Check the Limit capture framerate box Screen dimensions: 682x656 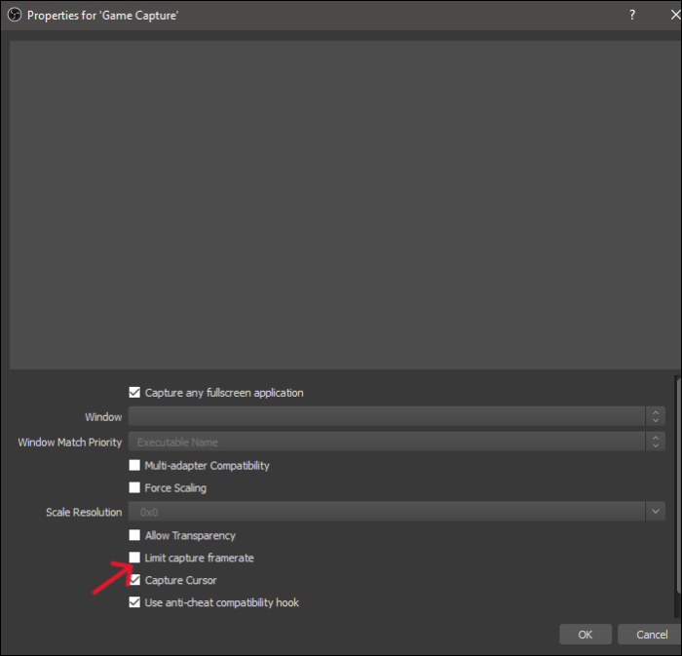point(135,559)
